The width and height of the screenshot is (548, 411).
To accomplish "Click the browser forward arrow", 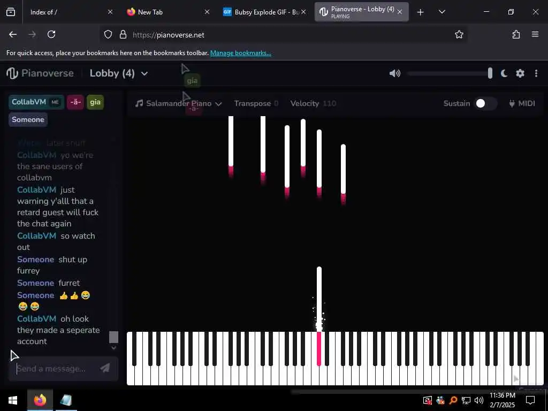I will pyautogui.click(x=32, y=34).
